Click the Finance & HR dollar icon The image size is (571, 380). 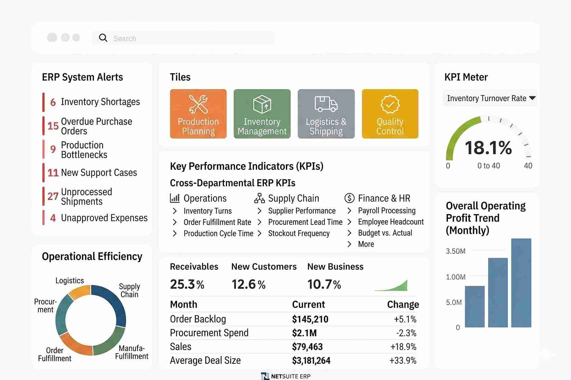(349, 198)
